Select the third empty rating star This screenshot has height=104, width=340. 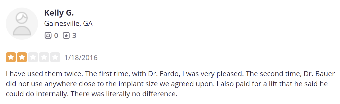pyautogui.click(x=33, y=57)
